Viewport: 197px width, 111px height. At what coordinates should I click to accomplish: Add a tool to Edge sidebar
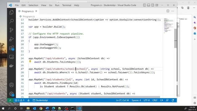click(x=195, y=39)
